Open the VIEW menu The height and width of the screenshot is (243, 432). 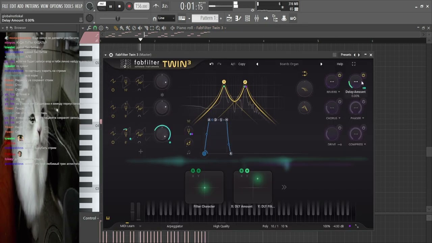pyautogui.click(x=45, y=6)
